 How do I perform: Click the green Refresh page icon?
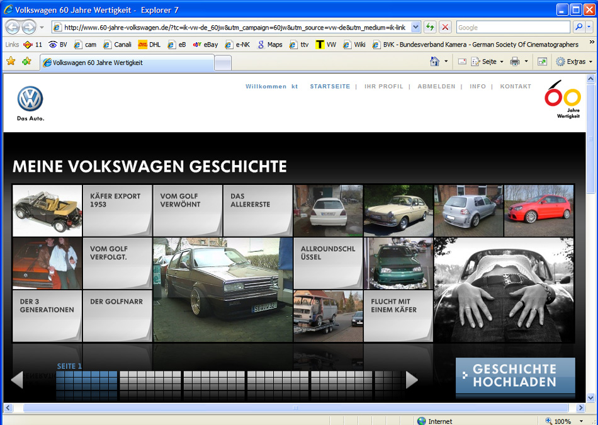click(430, 27)
